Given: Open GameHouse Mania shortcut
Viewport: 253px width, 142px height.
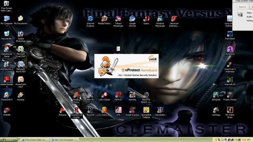Looking at the screenshot, I should coord(7,52).
